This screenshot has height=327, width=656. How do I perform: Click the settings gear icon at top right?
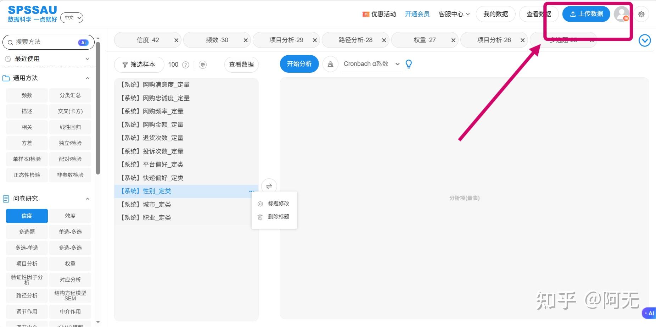tap(641, 14)
